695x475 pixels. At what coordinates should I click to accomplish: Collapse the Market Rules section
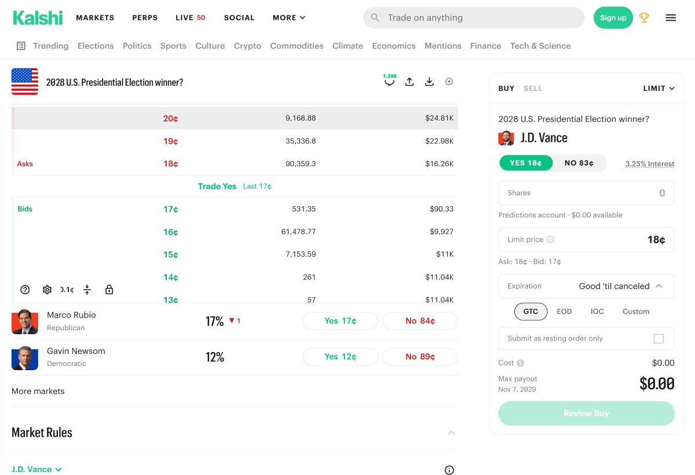pyautogui.click(x=451, y=433)
